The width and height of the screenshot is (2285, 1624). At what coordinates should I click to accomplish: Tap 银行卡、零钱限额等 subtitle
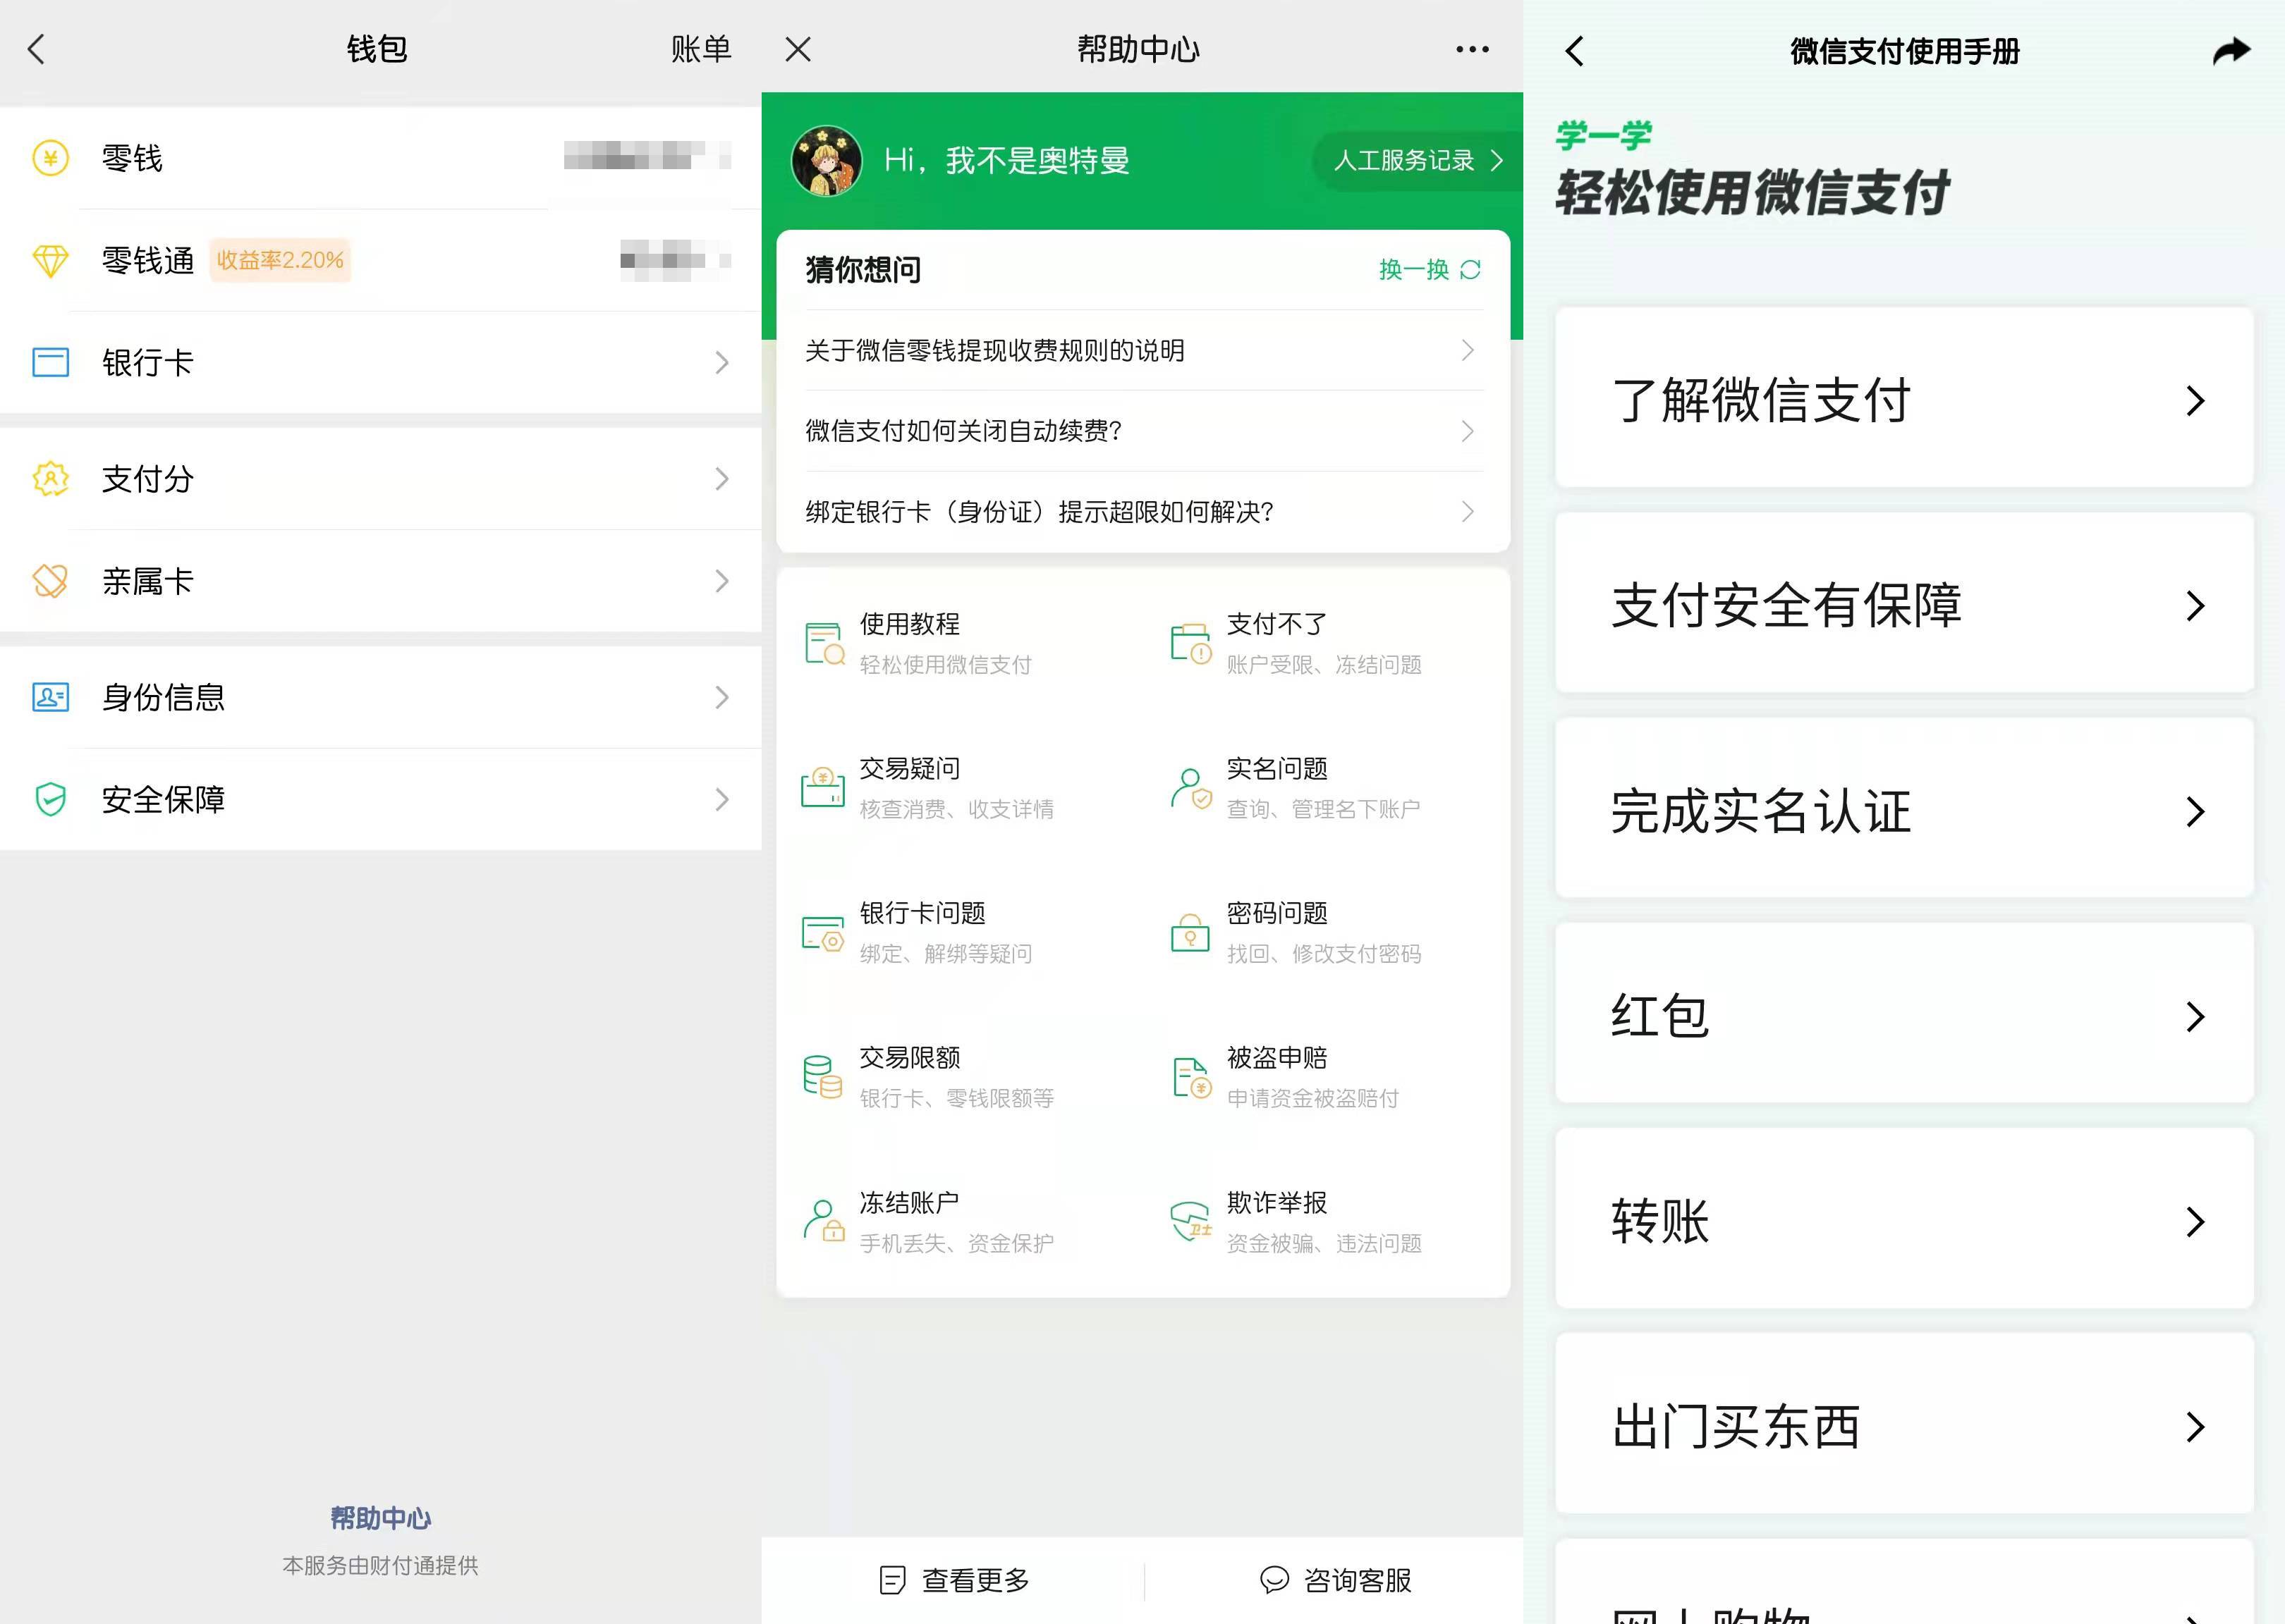[x=956, y=1098]
